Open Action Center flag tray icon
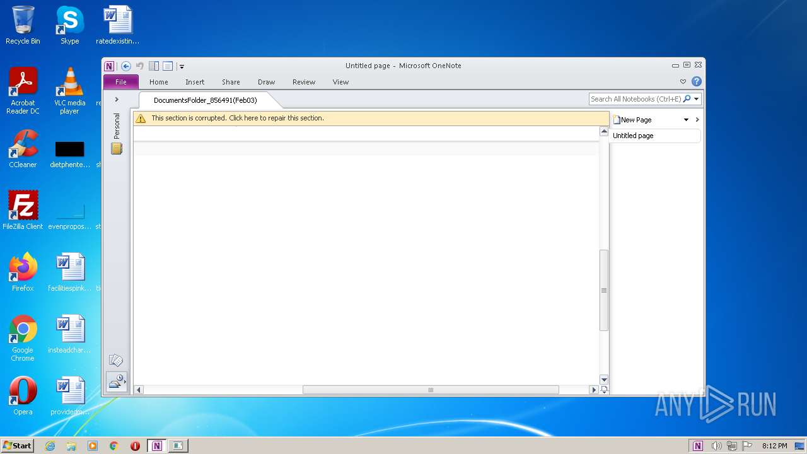 pos(746,446)
